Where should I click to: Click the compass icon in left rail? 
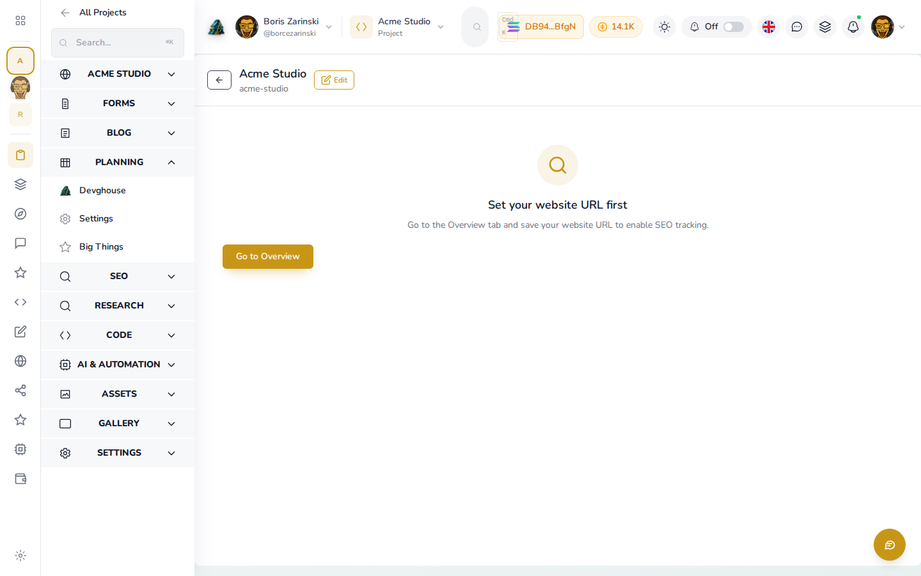[x=20, y=214]
